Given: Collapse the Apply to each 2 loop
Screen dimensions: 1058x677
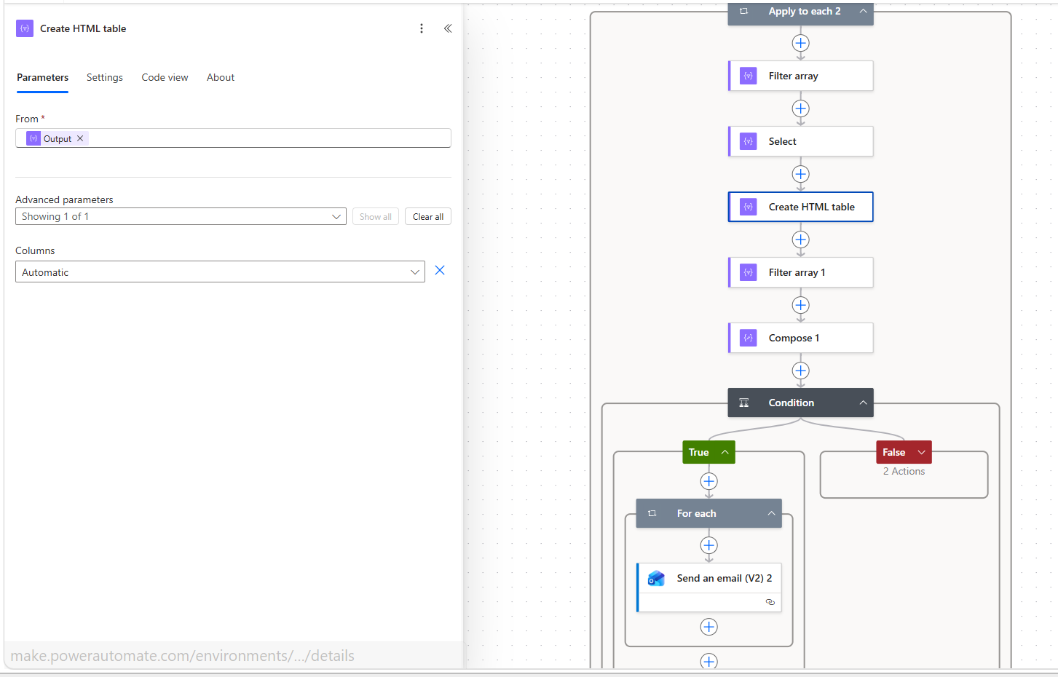Looking at the screenshot, I should tap(863, 11).
